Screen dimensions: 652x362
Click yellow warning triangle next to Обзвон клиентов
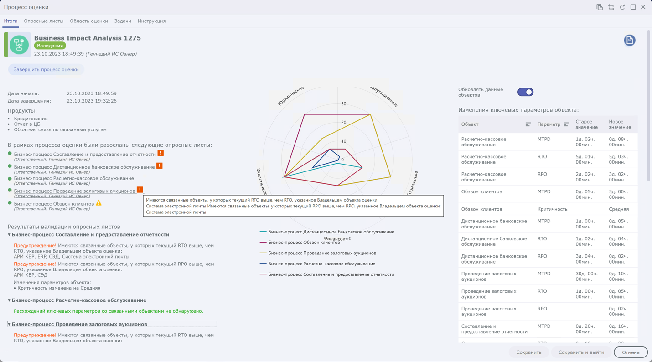click(x=98, y=203)
